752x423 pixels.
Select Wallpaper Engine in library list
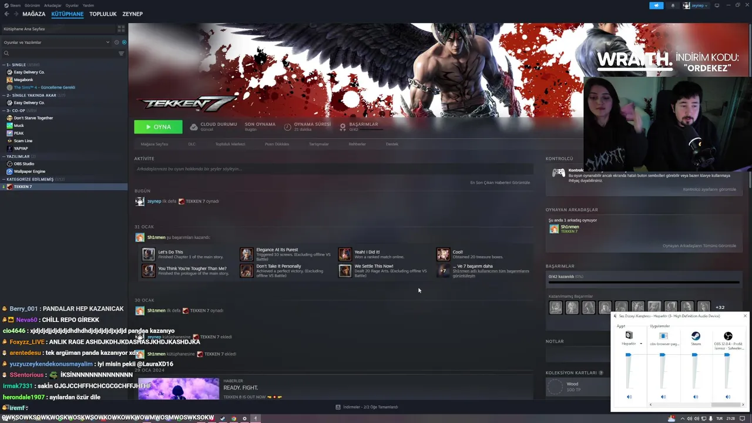point(29,172)
